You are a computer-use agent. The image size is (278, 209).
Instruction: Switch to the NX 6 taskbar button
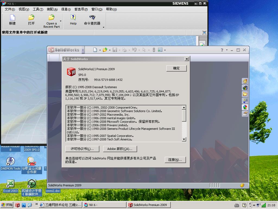pos(105,205)
